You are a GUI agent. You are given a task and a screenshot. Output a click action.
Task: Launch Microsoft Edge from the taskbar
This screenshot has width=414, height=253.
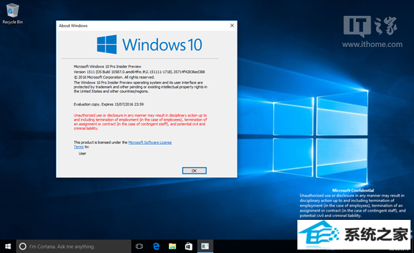point(156,246)
